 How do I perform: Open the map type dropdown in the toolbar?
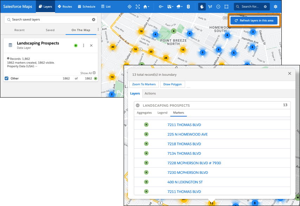pyautogui.click(x=170, y=7)
